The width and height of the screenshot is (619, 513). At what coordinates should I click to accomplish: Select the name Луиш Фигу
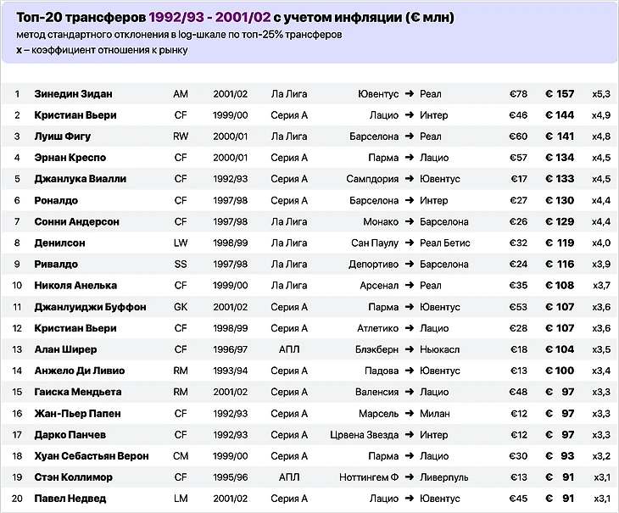[x=63, y=137]
